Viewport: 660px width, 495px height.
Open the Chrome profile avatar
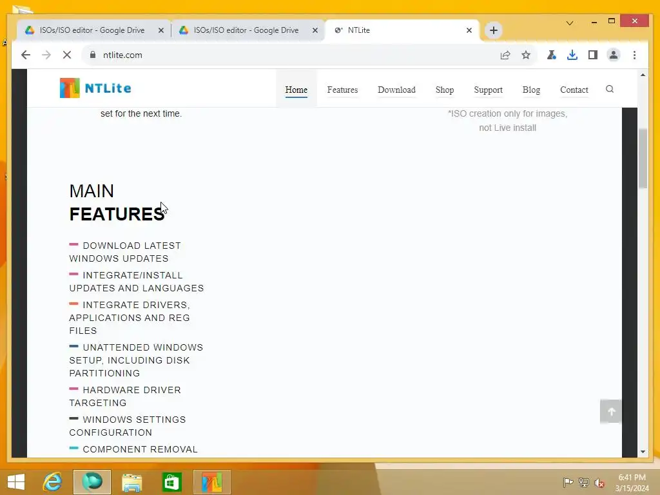(614, 55)
